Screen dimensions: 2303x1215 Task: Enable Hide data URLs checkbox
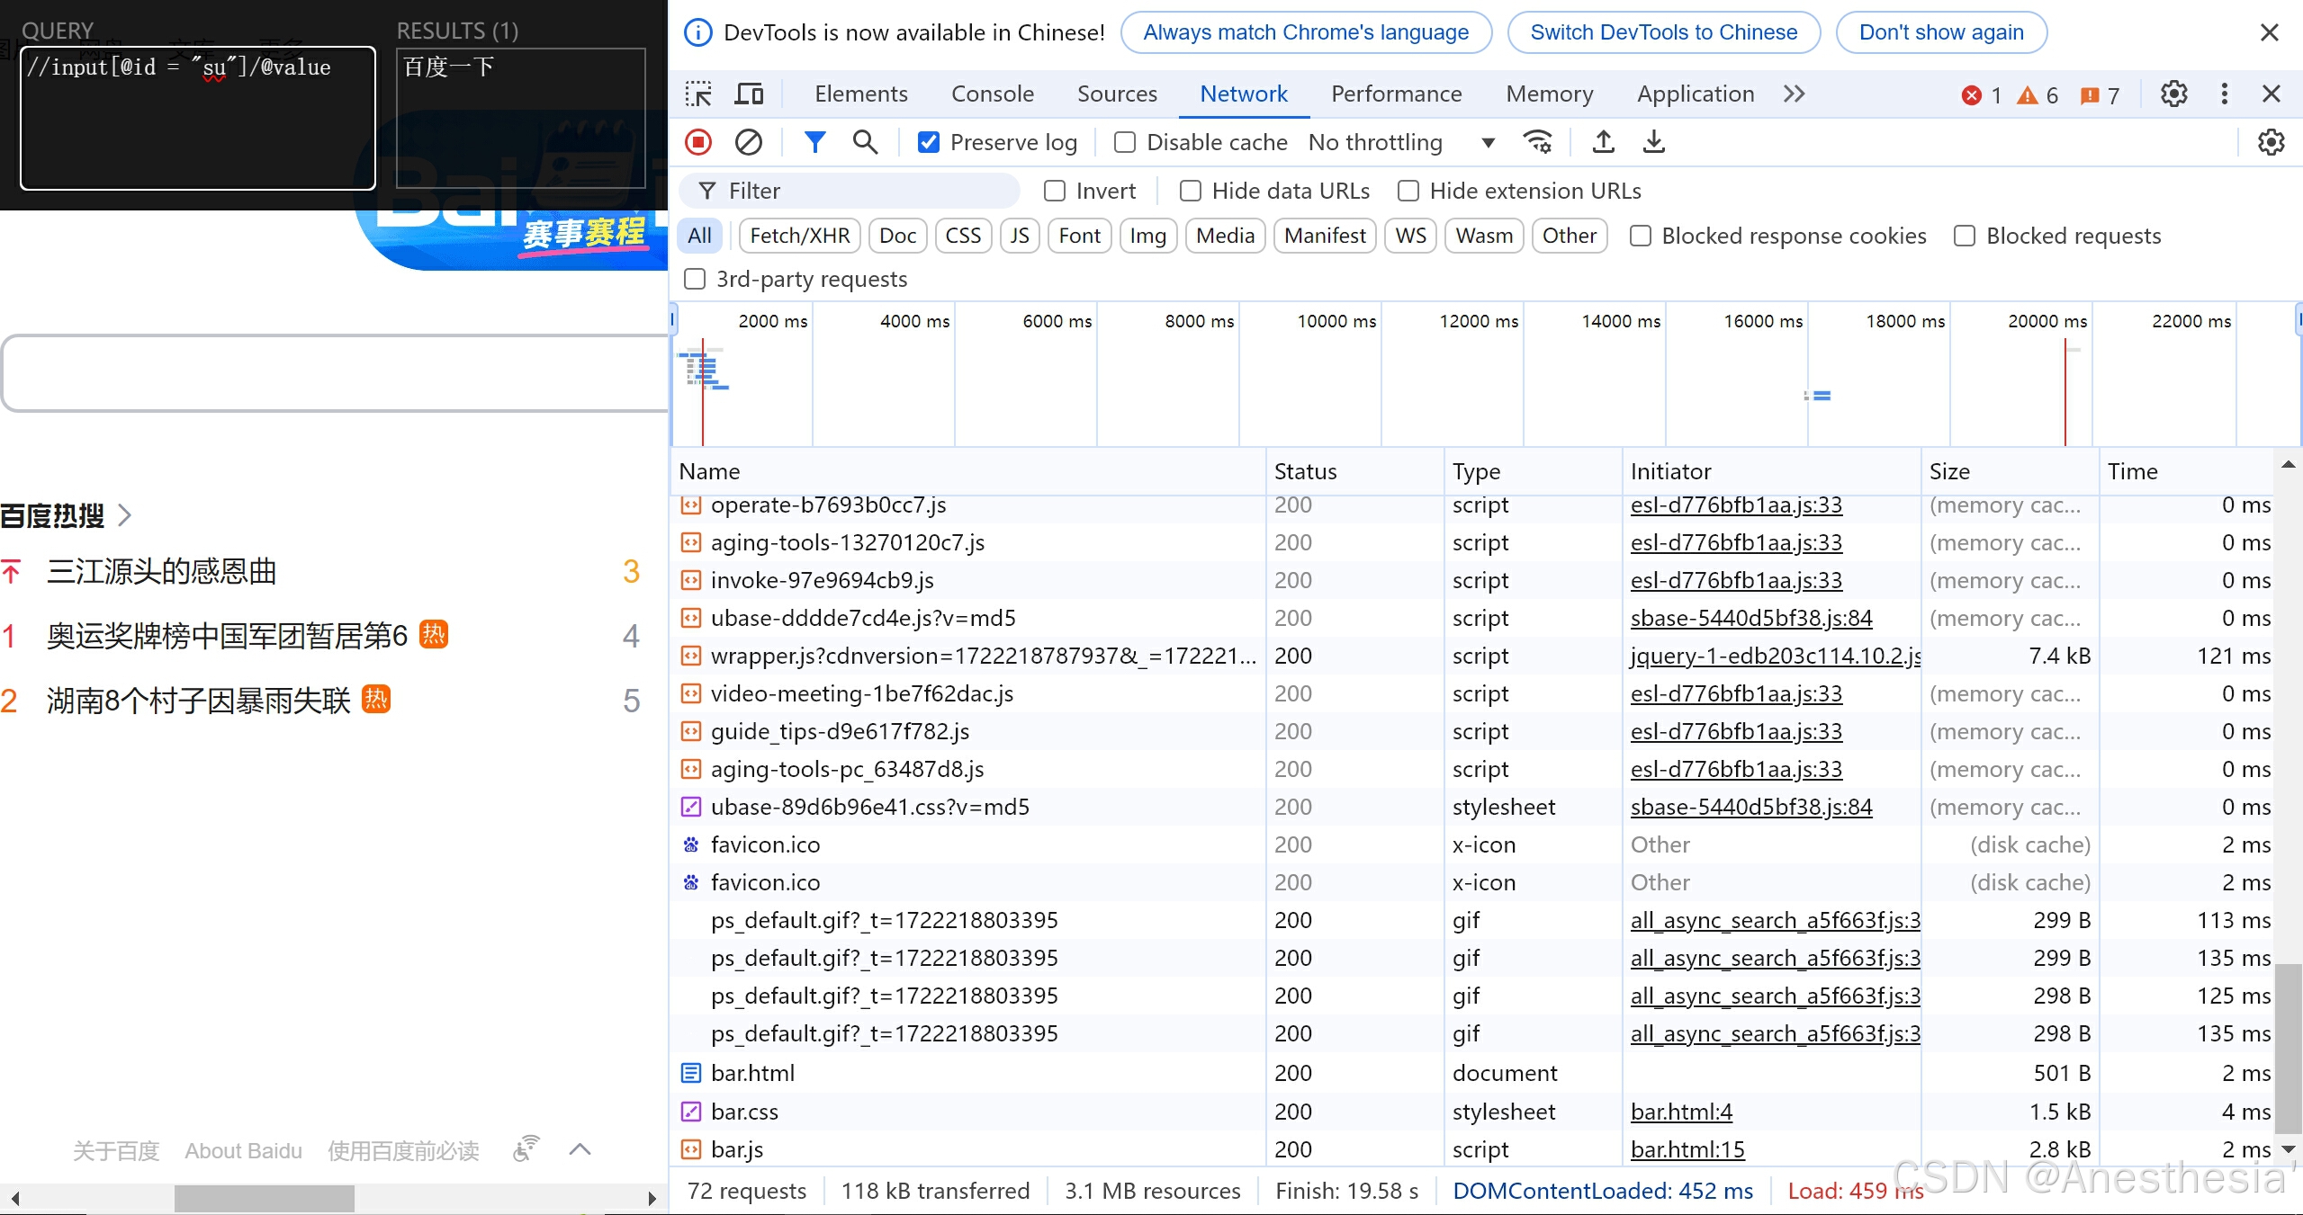(1191, 191)
